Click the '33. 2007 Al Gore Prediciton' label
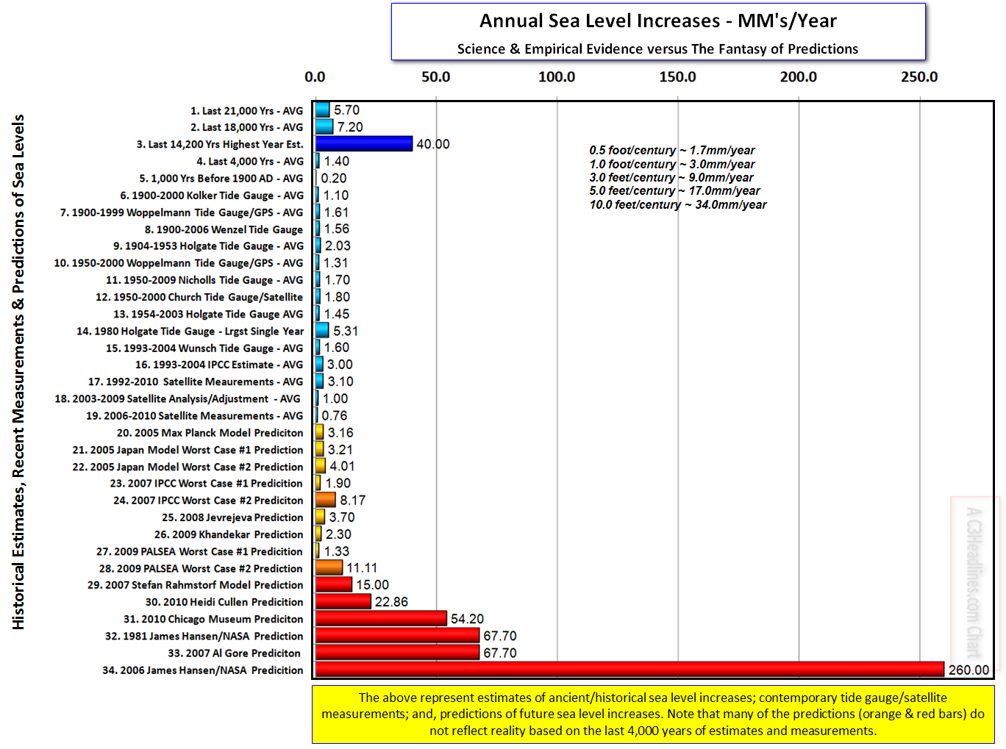Image resolution: width=1006 pixels, height=749 pixels. pos(234,653)
